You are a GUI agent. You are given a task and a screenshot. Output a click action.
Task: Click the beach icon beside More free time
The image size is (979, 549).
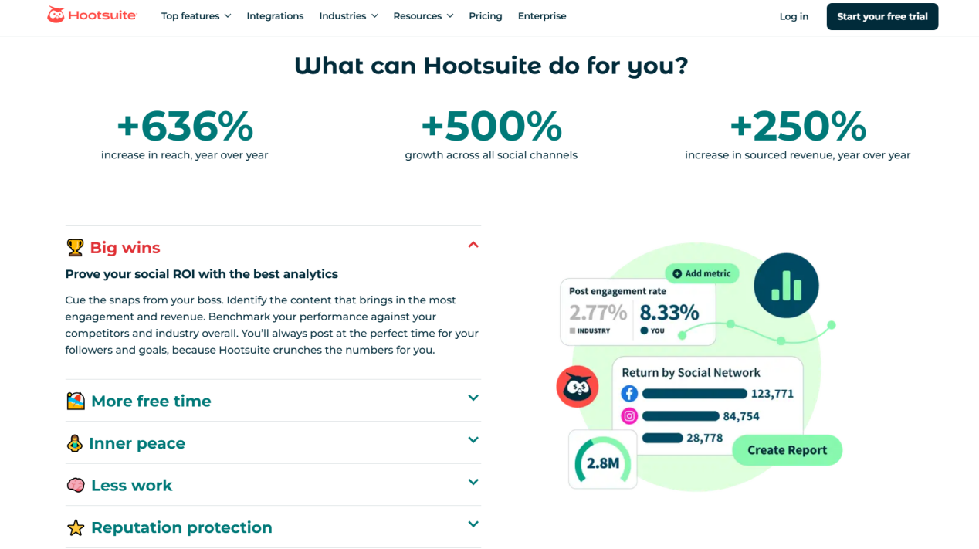tap(76, 402)
